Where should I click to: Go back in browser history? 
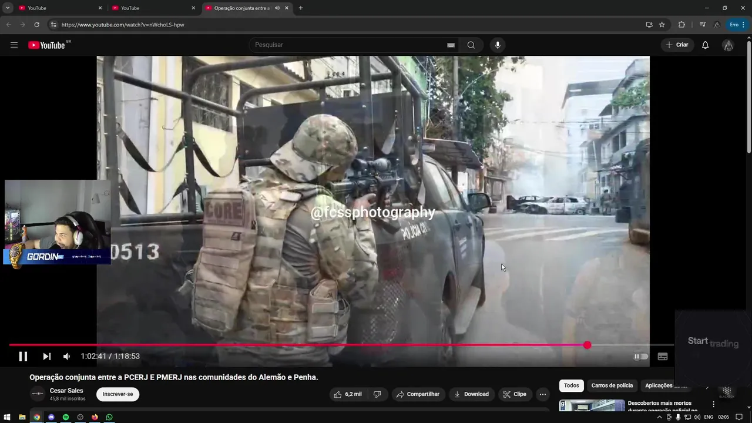pos(8,25)
